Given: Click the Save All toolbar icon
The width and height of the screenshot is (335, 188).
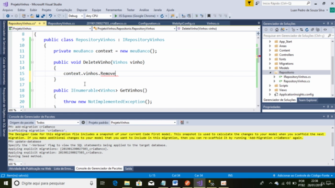Looking at the screenshot, I should [x=43, y=16].
